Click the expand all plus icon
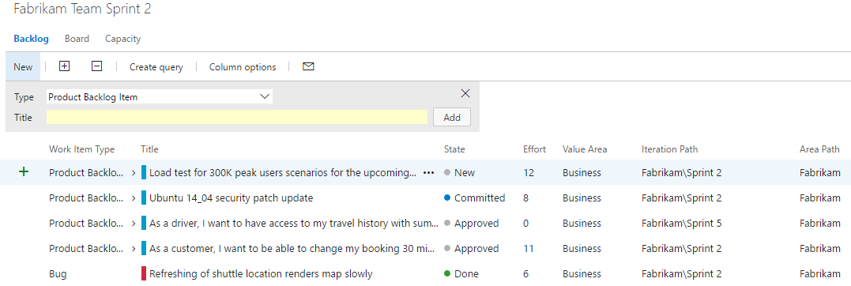The image size is (851, 286). coord(64,66)
